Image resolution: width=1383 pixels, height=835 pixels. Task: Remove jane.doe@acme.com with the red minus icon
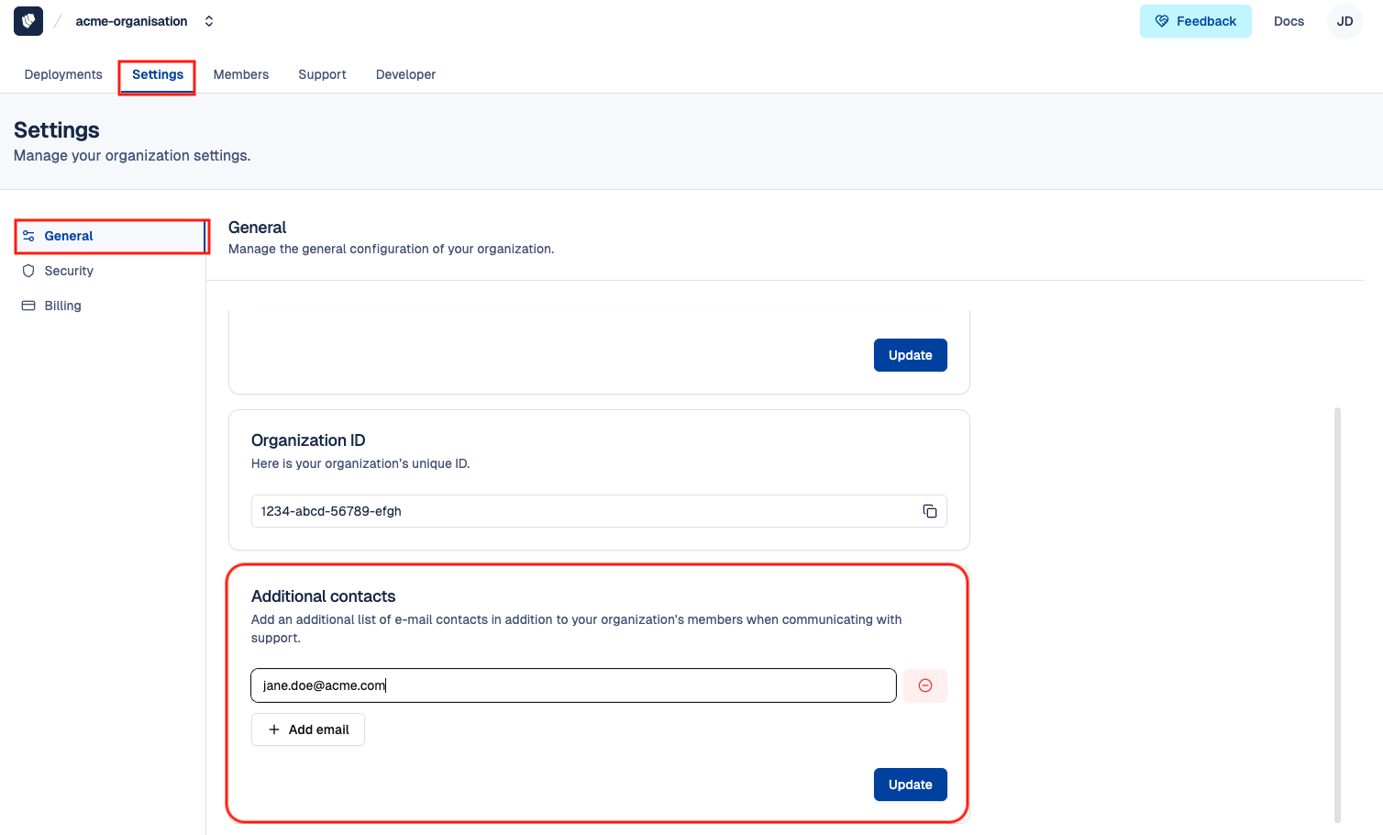[x=924, y=685]
